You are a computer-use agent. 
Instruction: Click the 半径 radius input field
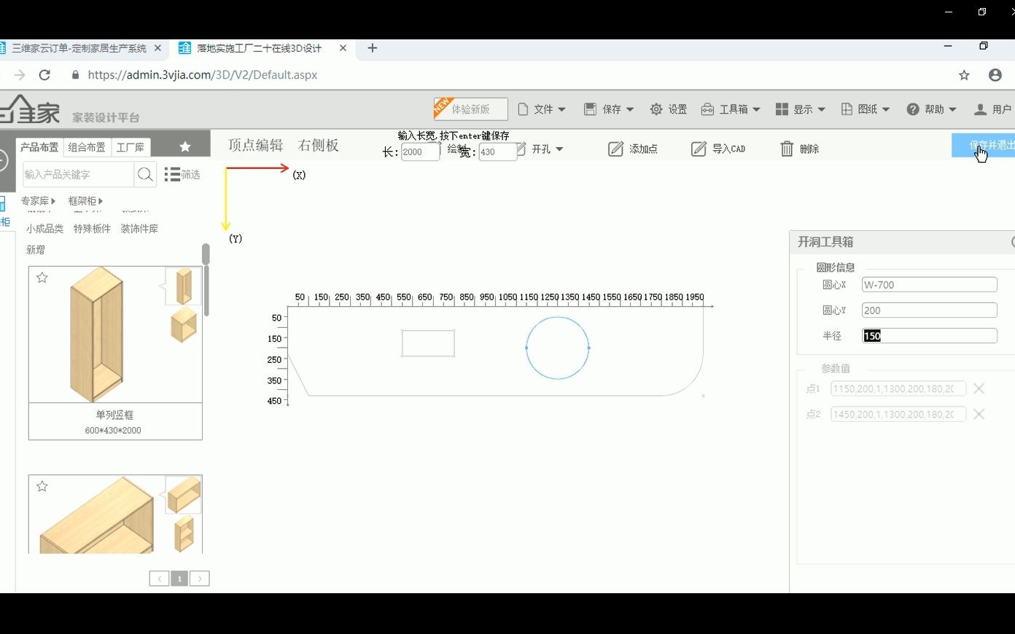pyautogui.click(x=928, y=335)
